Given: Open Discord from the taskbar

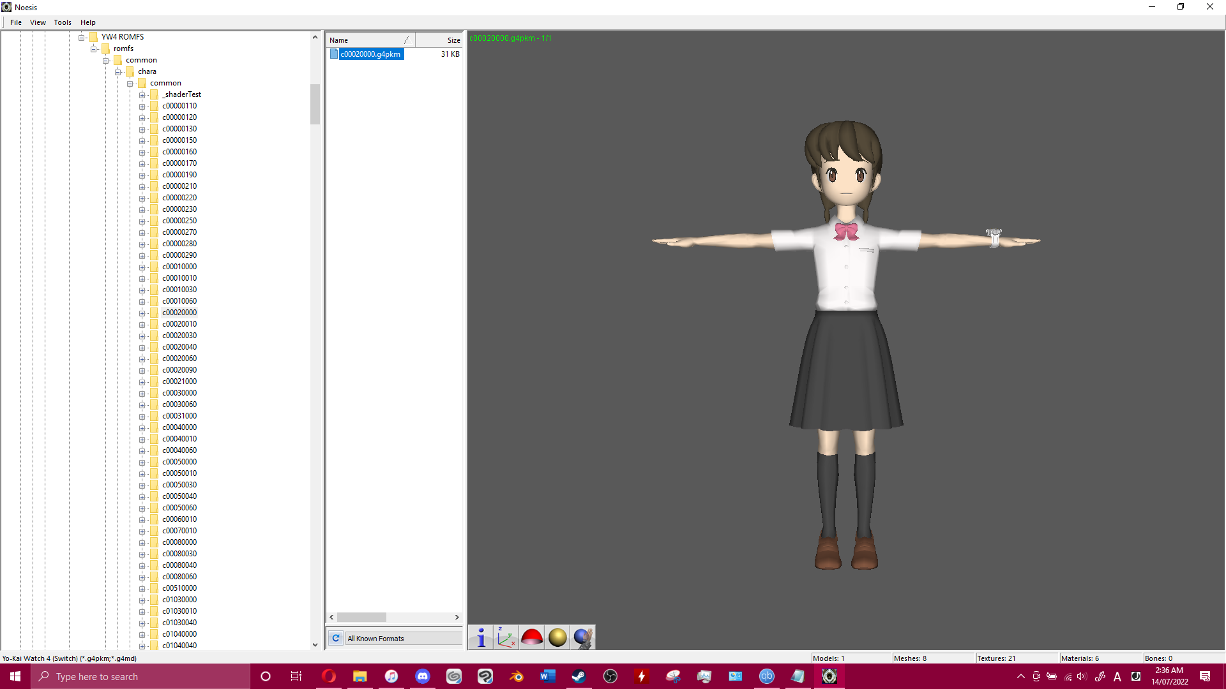Looking at the screenshot, I should point(423,676).
